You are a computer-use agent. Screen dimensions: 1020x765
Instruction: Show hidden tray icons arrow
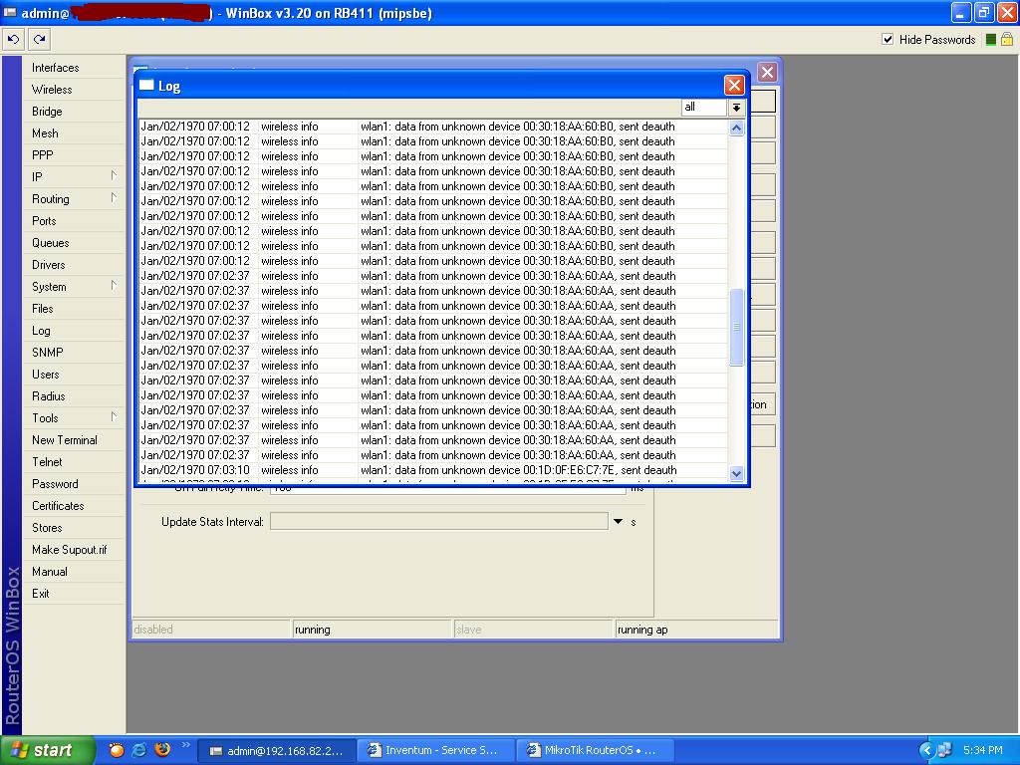(926, 751)
